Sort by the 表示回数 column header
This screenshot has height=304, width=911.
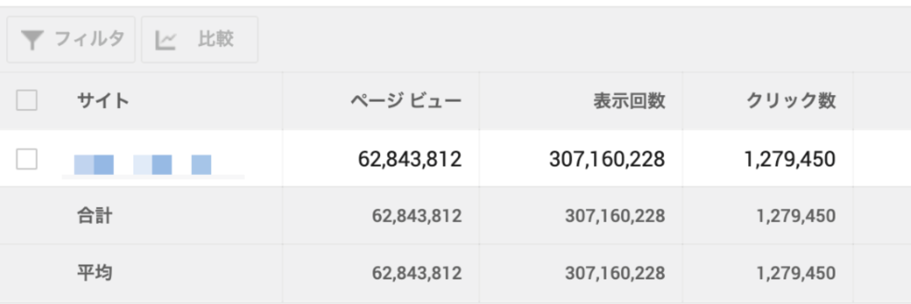[629, 100]
